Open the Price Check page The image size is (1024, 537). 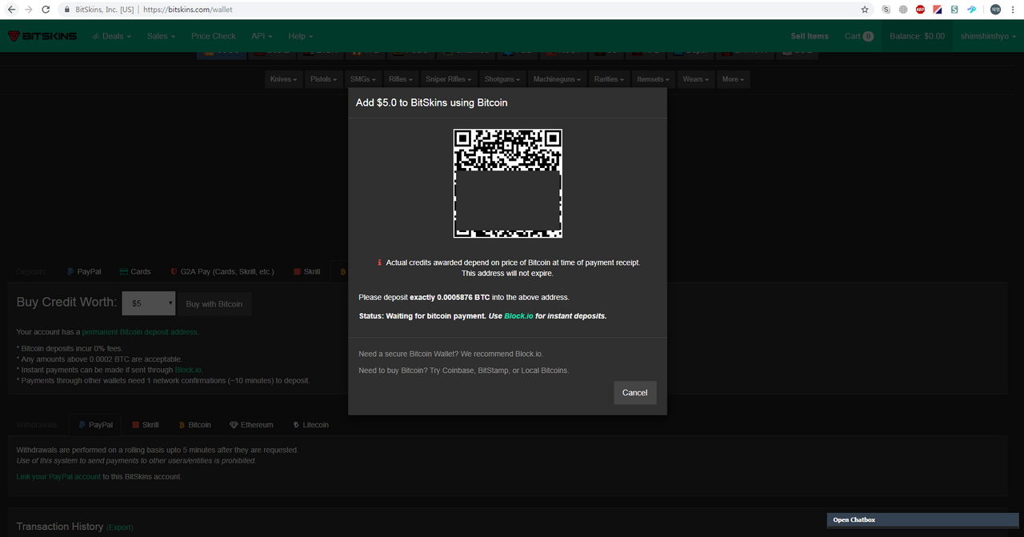coord(214,36)
